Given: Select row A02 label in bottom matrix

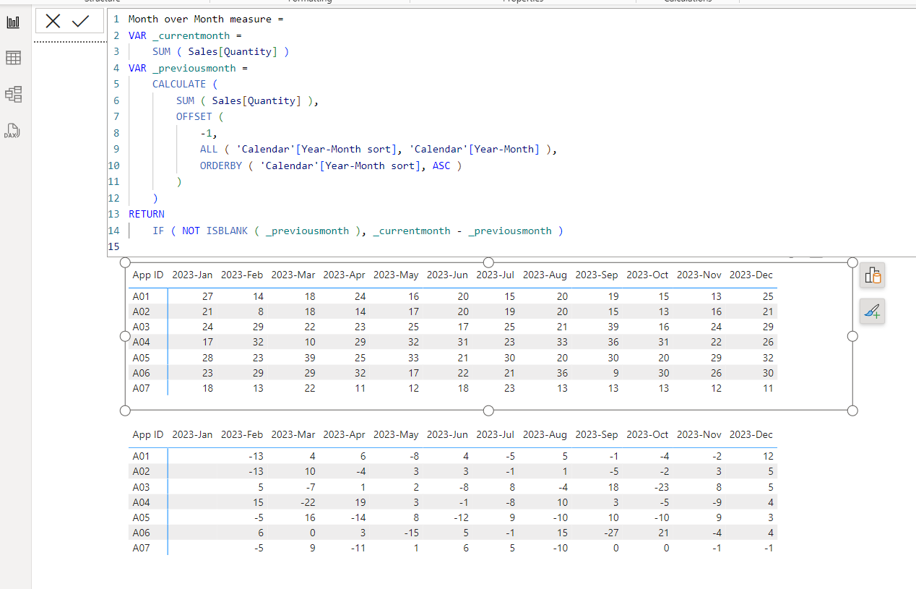Looking at the screenshot, I should 141,472.
